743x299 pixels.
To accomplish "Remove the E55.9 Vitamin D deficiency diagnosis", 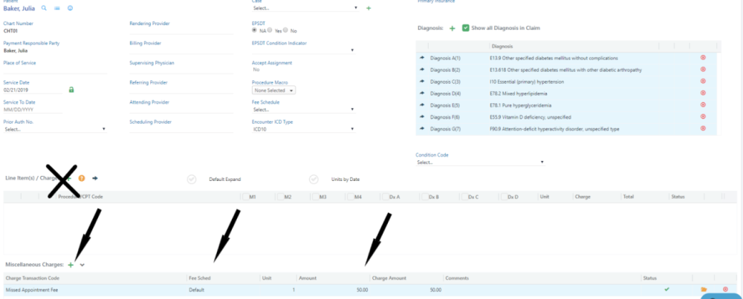I will (703, 116).
